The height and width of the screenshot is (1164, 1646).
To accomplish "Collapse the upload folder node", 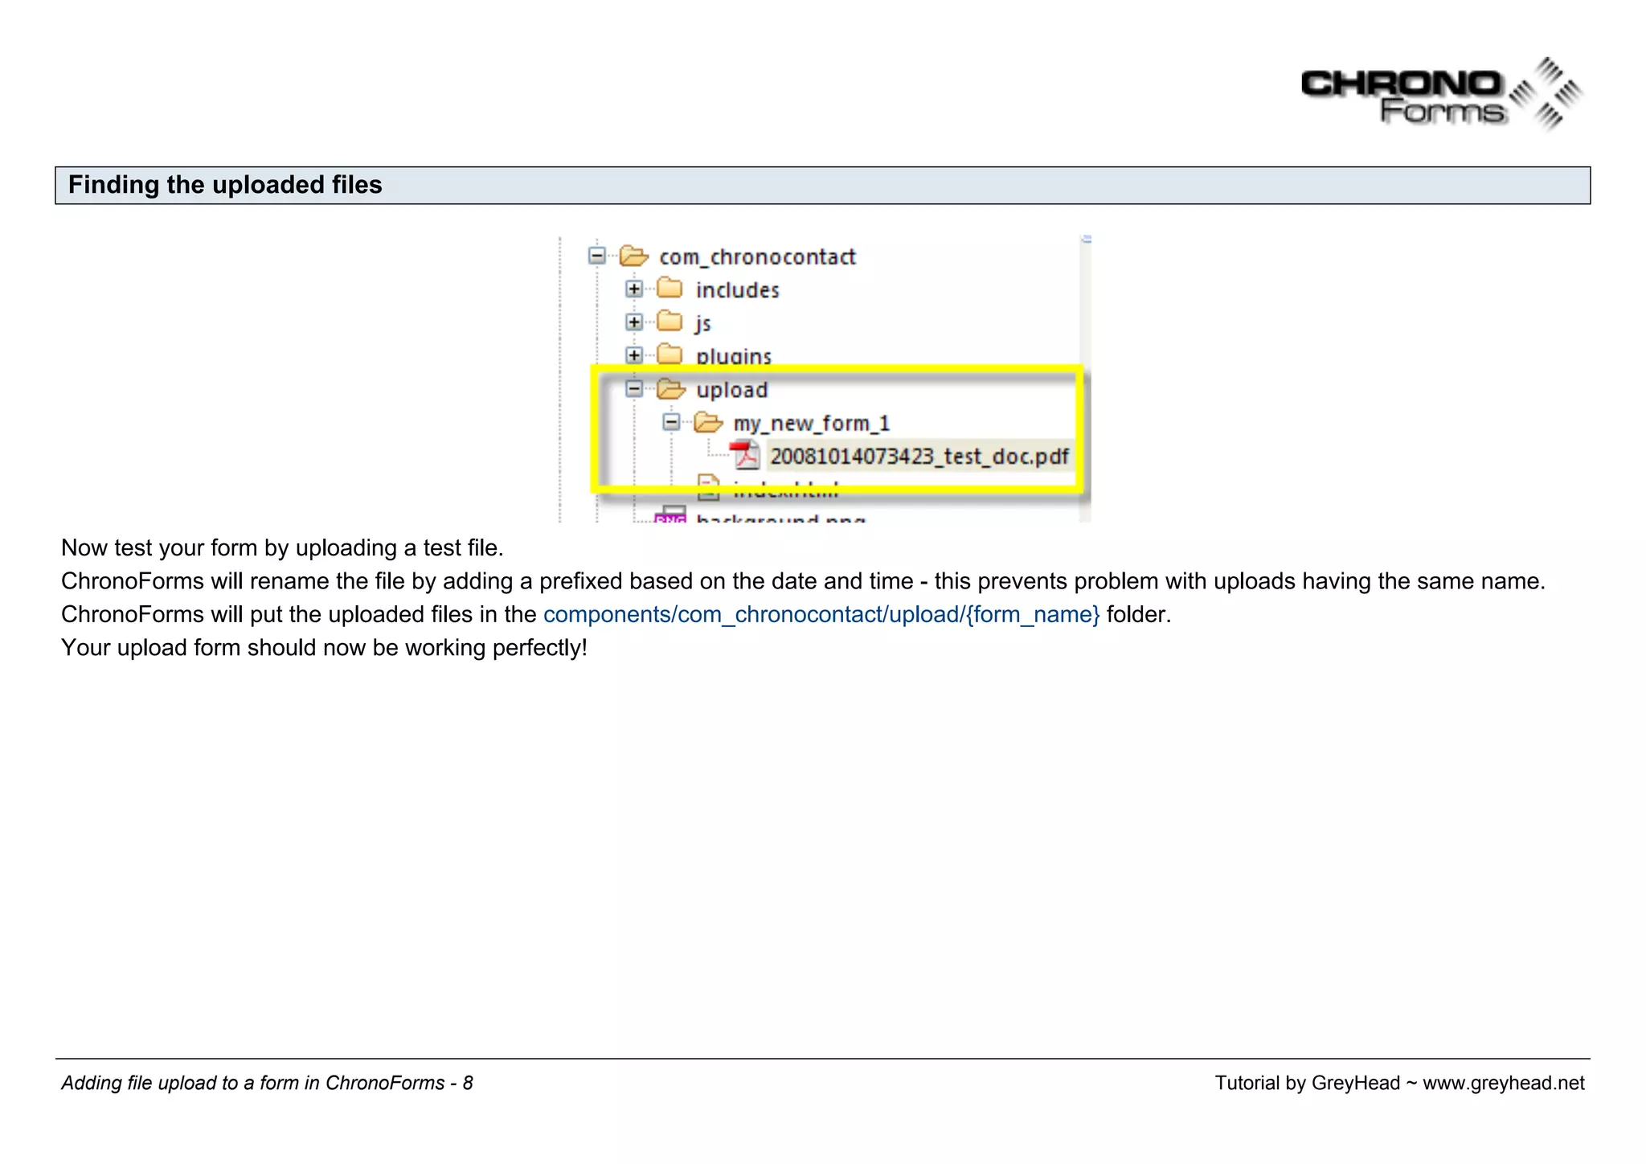I will tap(634, 389).
